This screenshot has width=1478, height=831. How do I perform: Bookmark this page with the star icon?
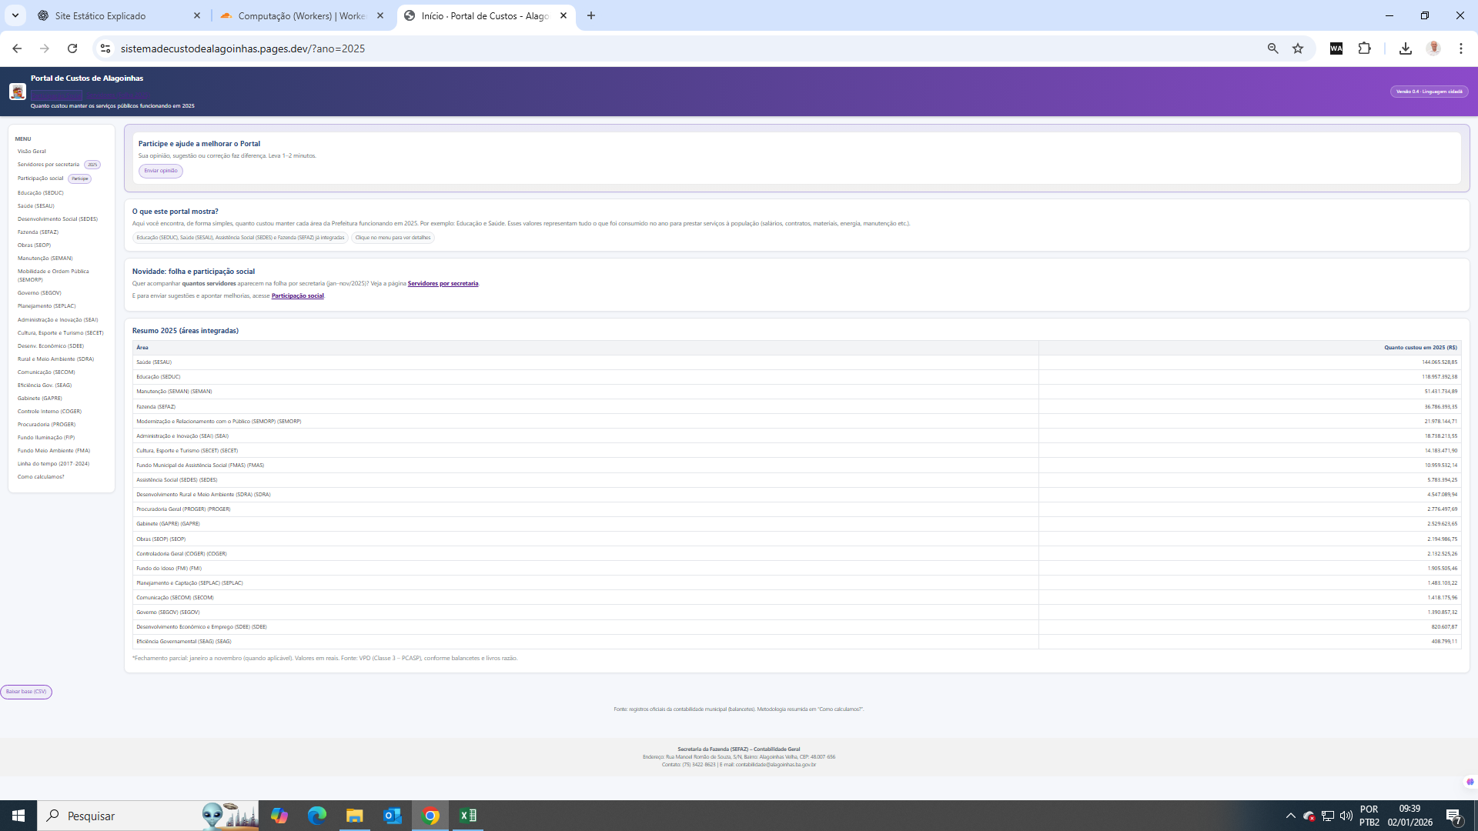click(1298, 48)
